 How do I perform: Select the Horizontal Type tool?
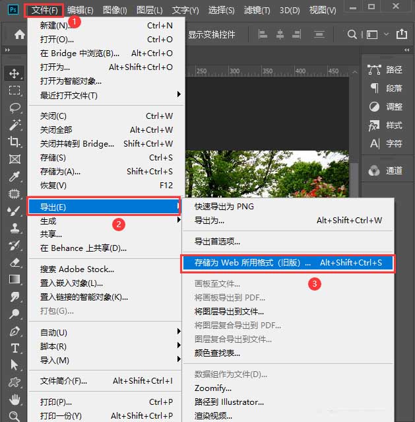pyautogui.click(x=14, y=348)
